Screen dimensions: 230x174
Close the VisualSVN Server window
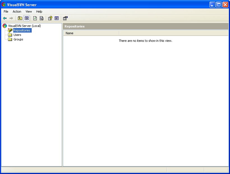(225, 5)
